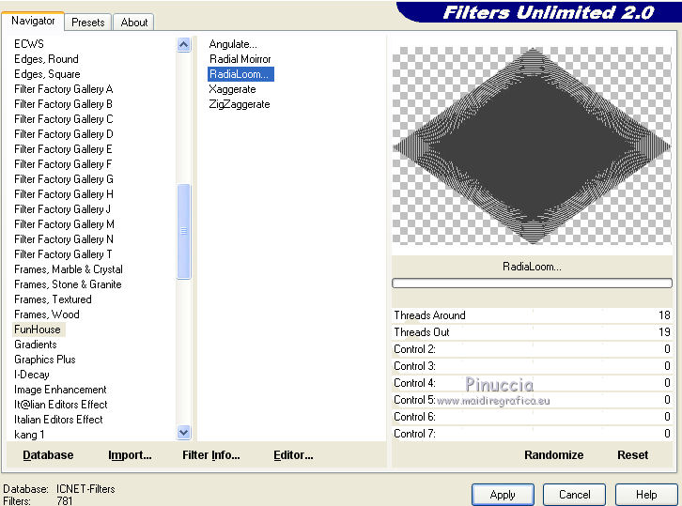Select Filter Factory Gallery E
Screen dimensions: 682x506
click(64, 149)
